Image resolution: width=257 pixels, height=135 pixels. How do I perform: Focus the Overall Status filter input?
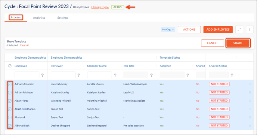pos(219,75)
